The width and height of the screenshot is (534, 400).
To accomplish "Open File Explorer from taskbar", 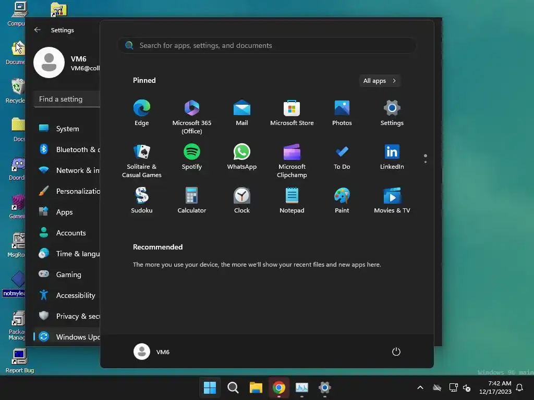I will click(x=256, y=387).
